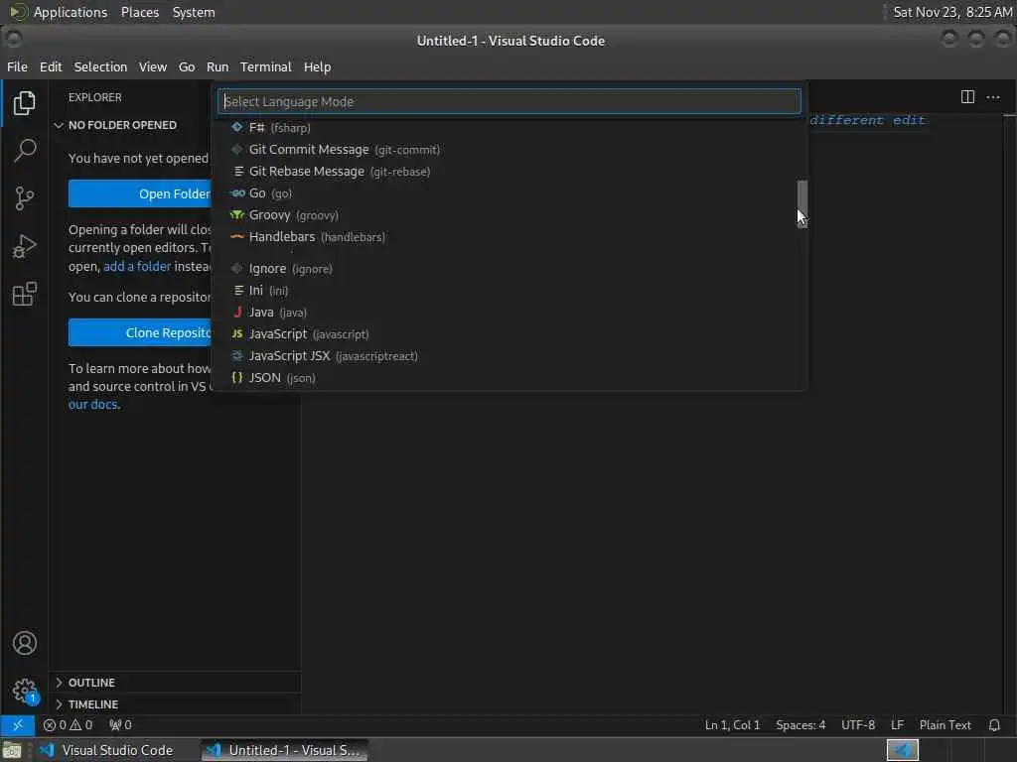The height and width of the screenshot is (762, 1017).
Task: Expand the Outline section
Action: [x=90, y=683]
